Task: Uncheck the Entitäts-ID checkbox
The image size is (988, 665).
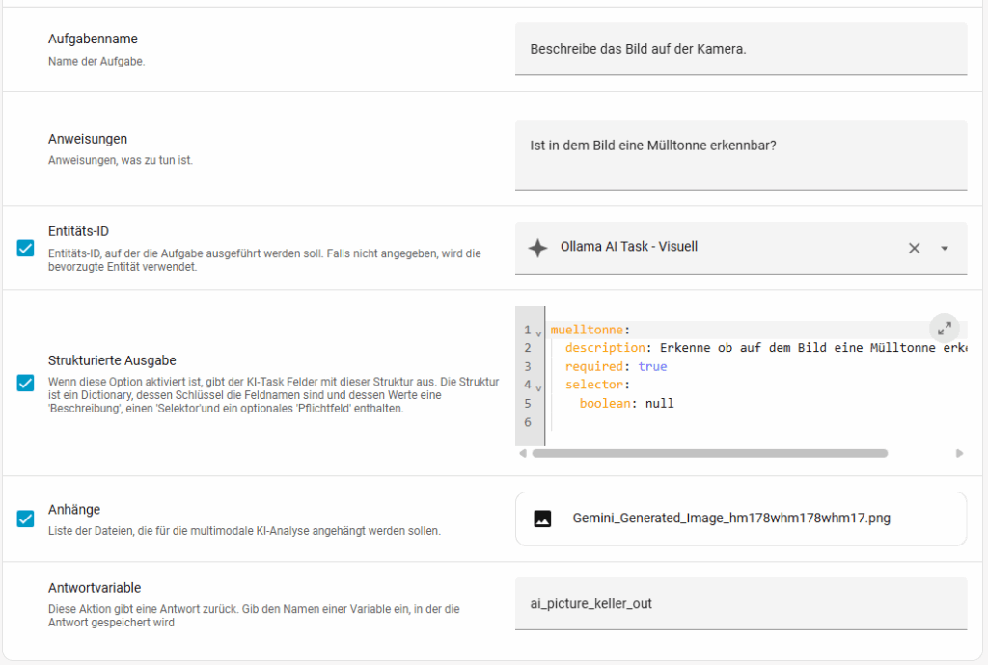Action: pyautogui.click(x=26, y=249)
